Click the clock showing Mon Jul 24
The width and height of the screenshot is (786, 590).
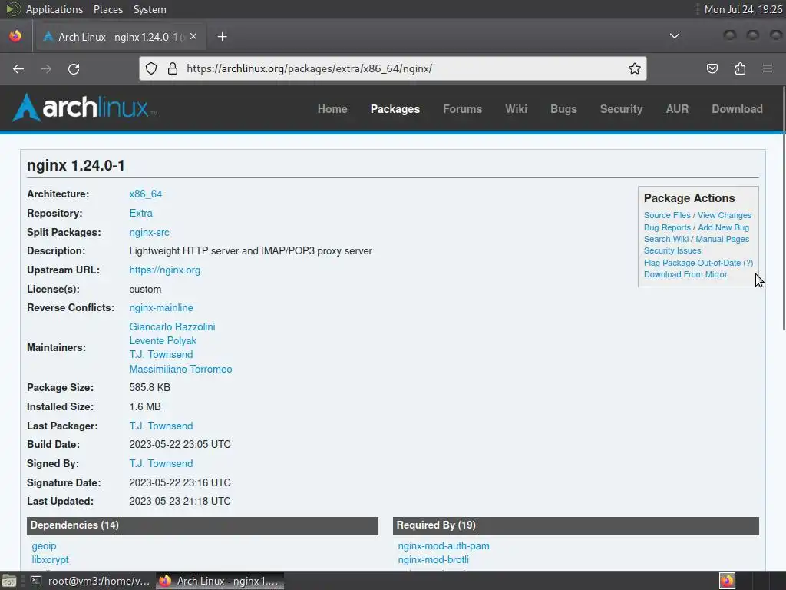click(x=743, y=9)
